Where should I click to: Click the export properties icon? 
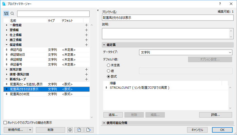click(89, 130)
